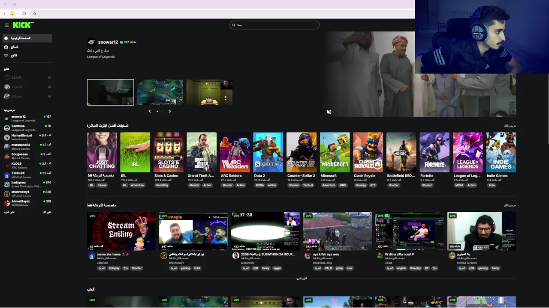This screenshot has height=308, width=549.
Task: Open offline followed channel YujirOo
Action: [x=27, y=87]
